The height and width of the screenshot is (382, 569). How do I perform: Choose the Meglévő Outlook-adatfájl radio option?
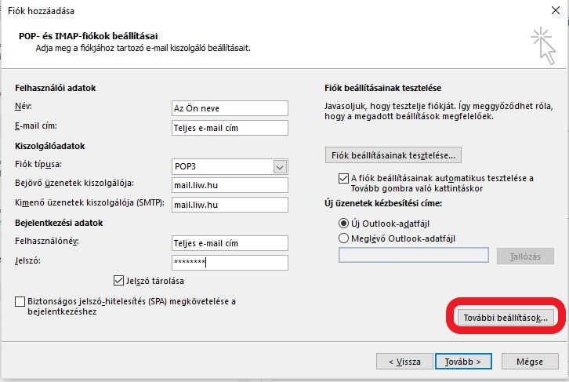pyautogui.click(x=343, y=238)
